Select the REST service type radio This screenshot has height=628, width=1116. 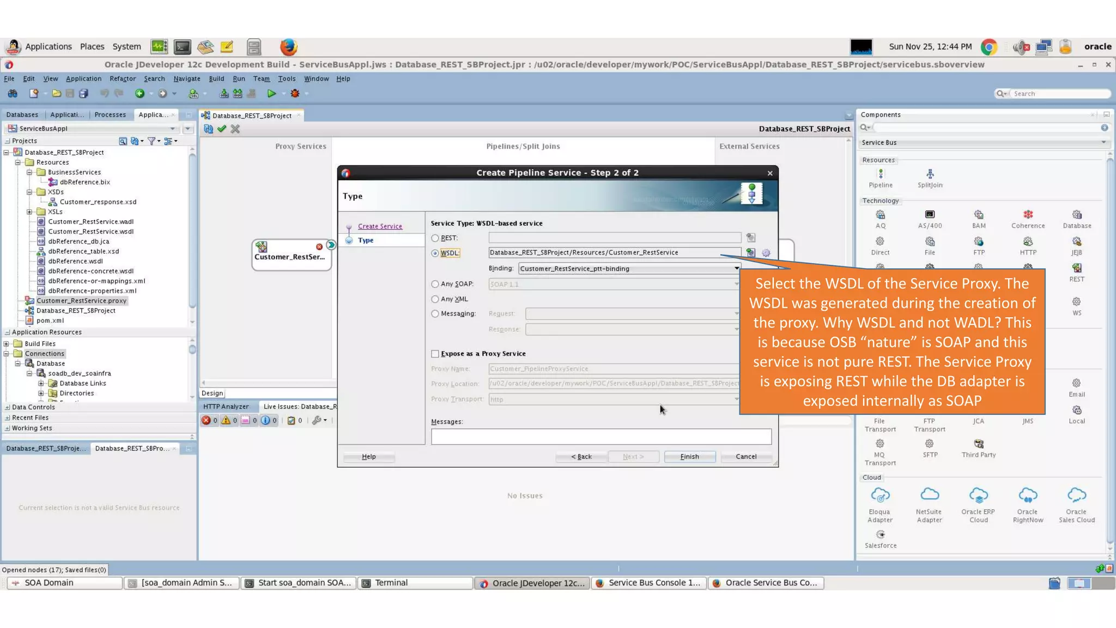tap(435, 238)
